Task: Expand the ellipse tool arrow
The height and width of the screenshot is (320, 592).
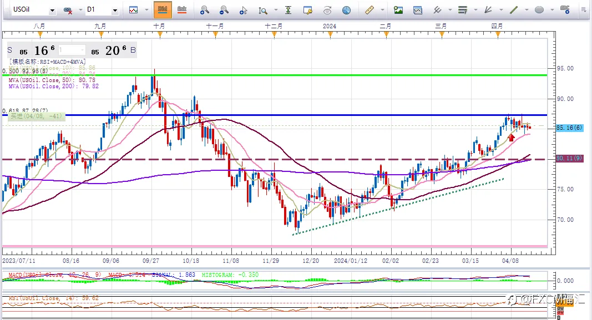Action: (x=552, y=10)
